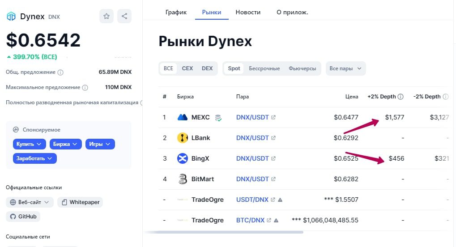Add Dynex to watchlist with star icon

[107, 16]
